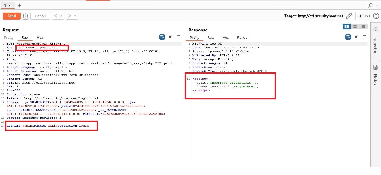Viewport: 381px width, 175px height.
Task: Expand history forward dropdown arrow
Action: pyautogui.click(x=75, y=16)
